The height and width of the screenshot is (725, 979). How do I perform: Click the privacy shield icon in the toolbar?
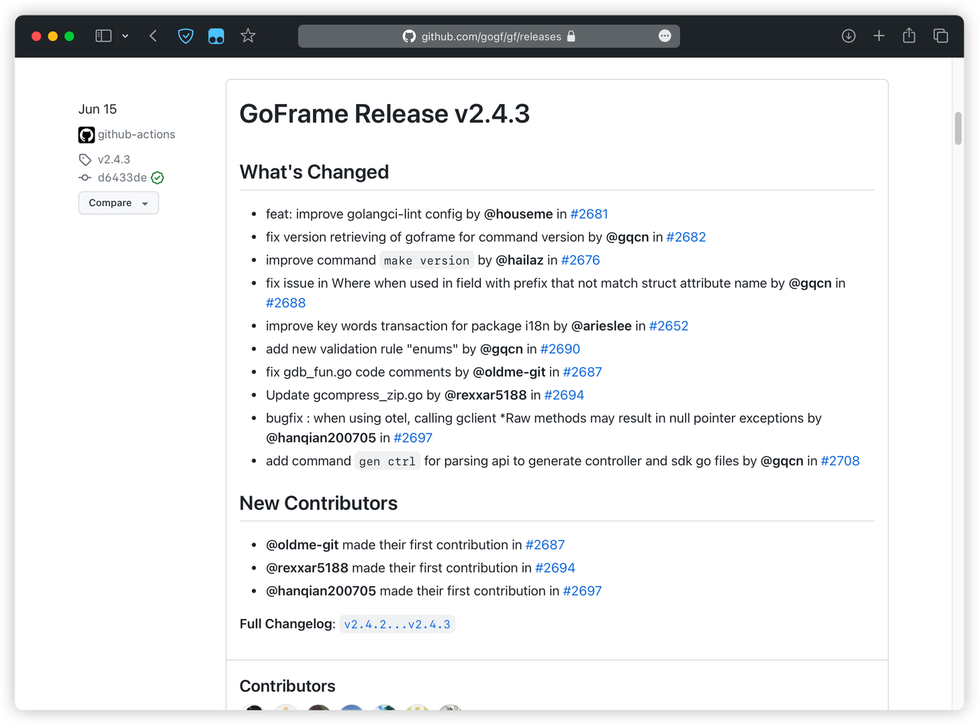click(185, 36)
